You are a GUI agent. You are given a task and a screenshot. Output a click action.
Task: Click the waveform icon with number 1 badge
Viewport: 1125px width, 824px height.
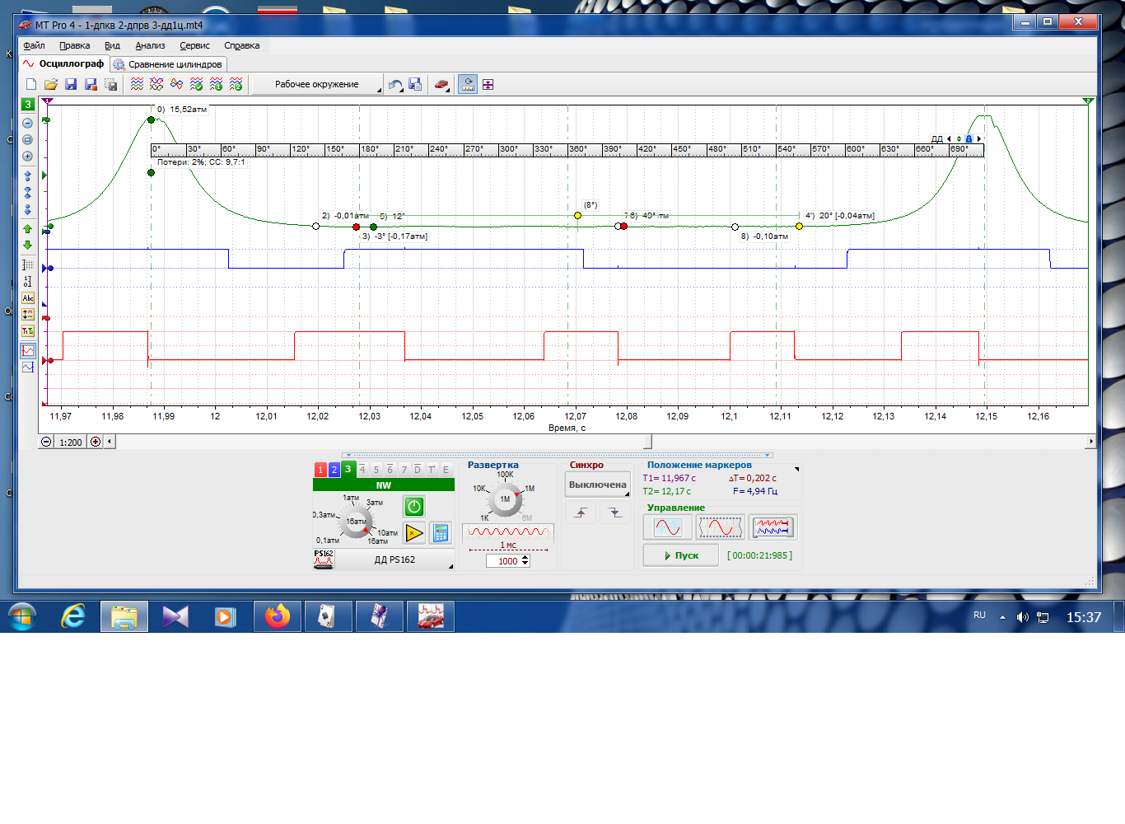[x=216, y=84]
